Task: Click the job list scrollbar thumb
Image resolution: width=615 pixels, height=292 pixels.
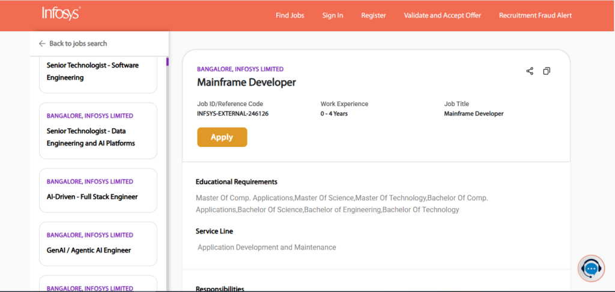Action: pos(168,61)
